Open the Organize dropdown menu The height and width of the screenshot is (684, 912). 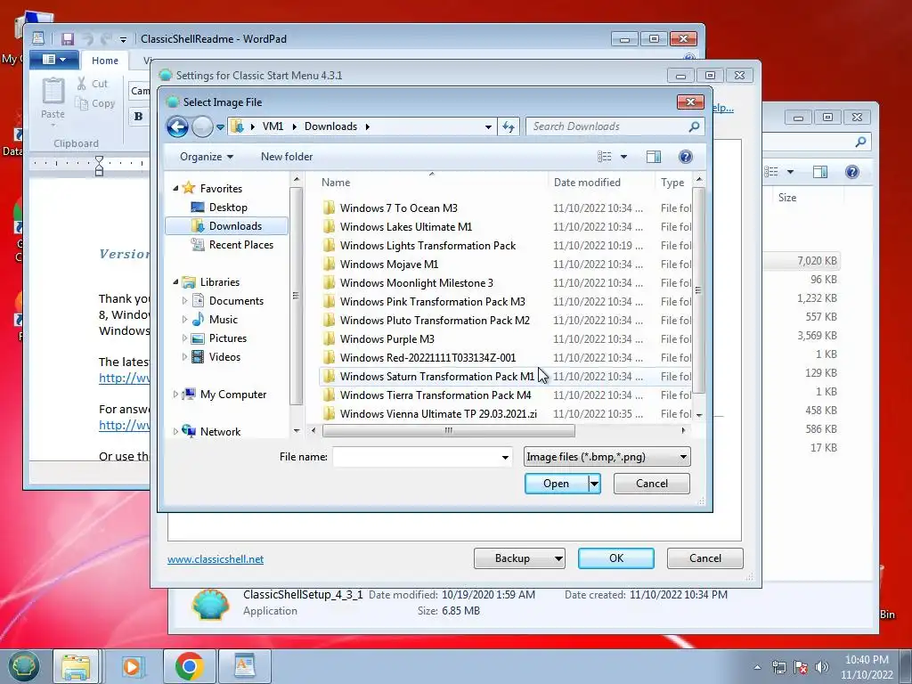[207, 157]
